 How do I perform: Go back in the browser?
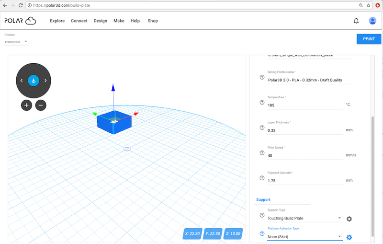[5, 5]
